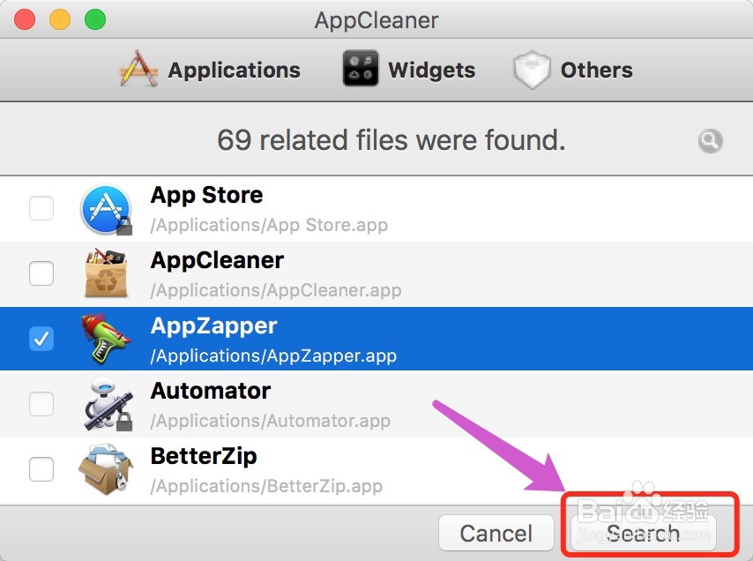Image resolution: width=753 pixels, height=561 pixels.
Task: Click the Applications toolbar icon
Action: 138,70
